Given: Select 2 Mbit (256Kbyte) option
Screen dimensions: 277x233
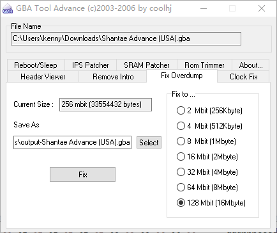Looking at the screenshot, I should pyautogui.click(x=209, y=111).
